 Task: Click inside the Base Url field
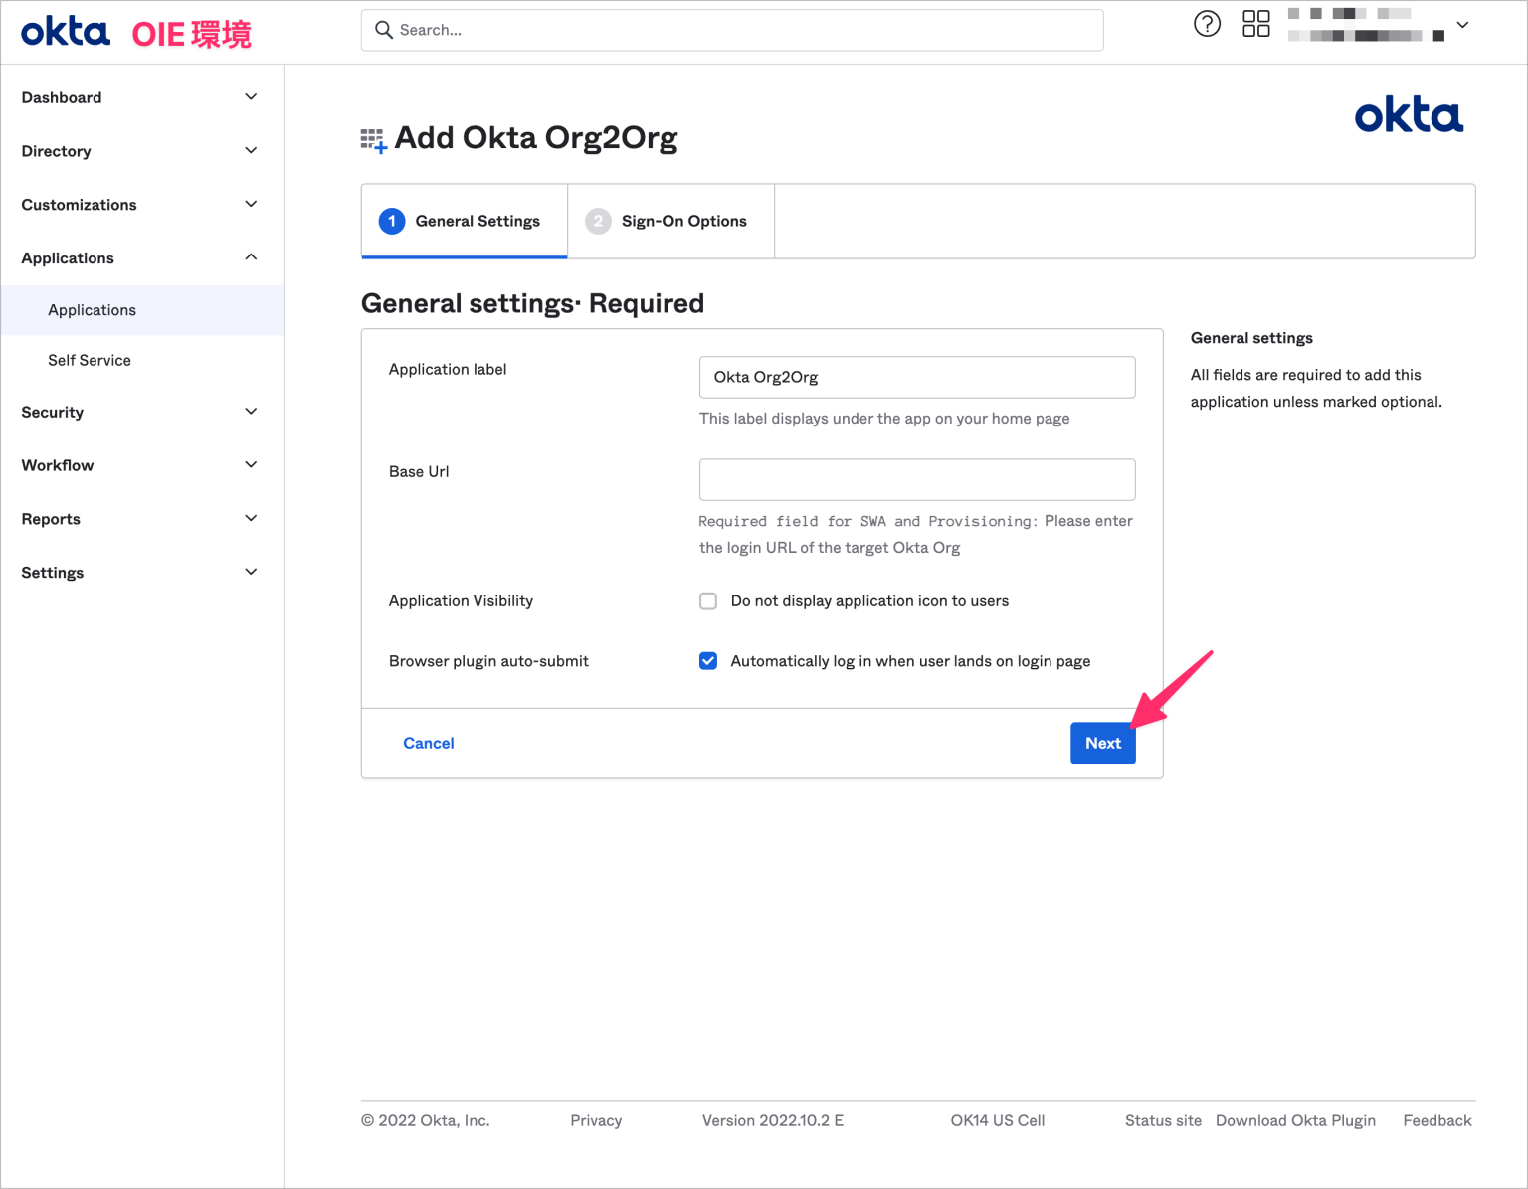pyautogui.click(x=916, y=479)
